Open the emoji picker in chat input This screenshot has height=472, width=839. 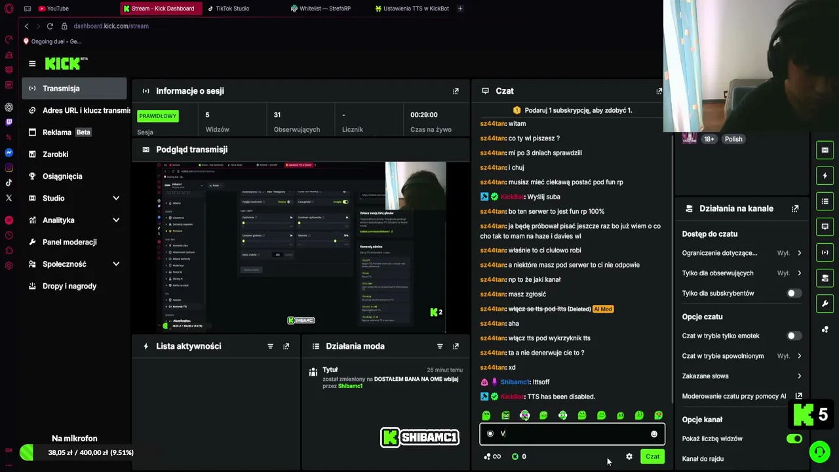point(654,434)
